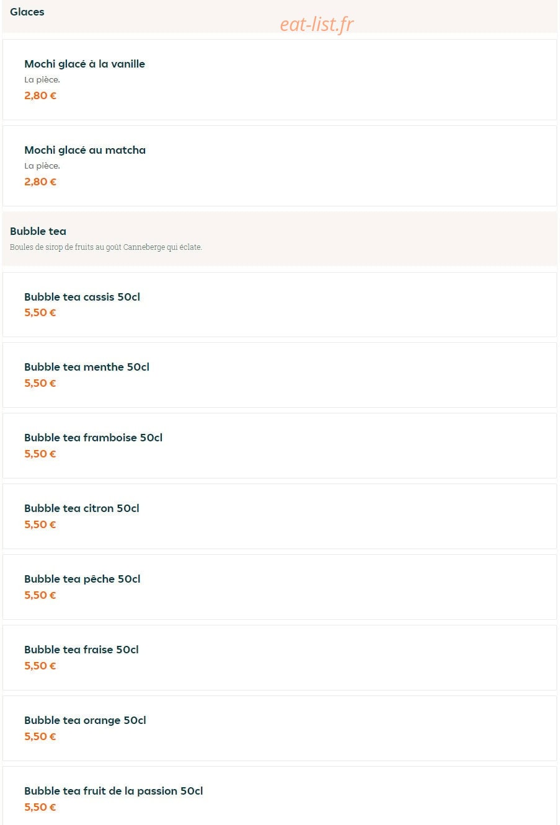Click the 2,80 € vanilla mochi price

pyautogui.click(x=40, y=95)
